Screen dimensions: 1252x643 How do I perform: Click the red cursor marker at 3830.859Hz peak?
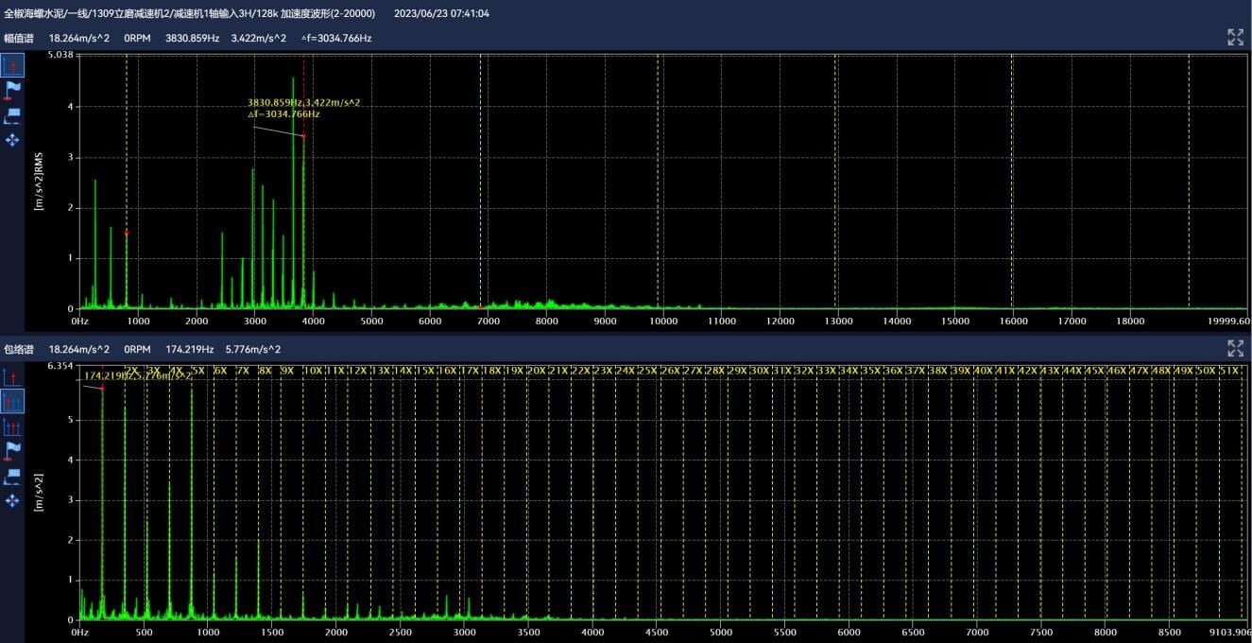coord(303,136)
